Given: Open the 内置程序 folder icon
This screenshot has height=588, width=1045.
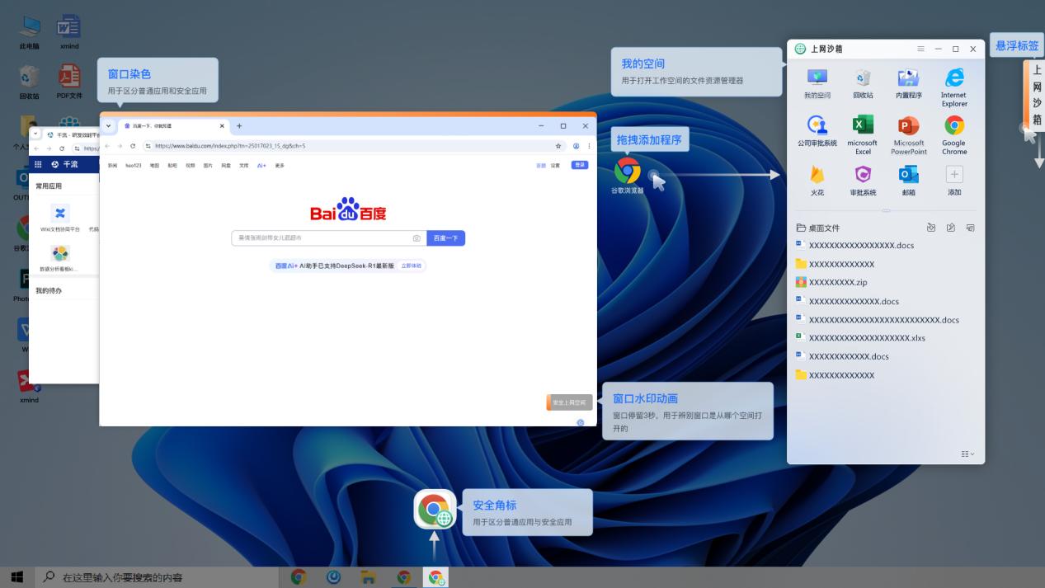Looking at the screenshot, I should (908, 78).
